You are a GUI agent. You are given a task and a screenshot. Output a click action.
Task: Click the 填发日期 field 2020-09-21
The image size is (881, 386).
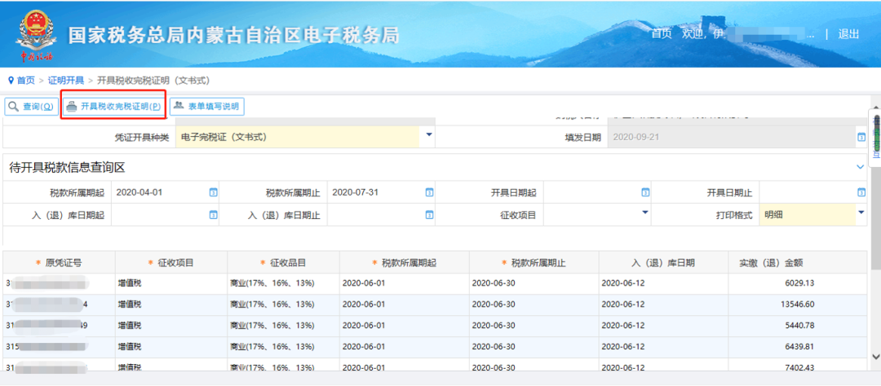(x=732, y=138)
